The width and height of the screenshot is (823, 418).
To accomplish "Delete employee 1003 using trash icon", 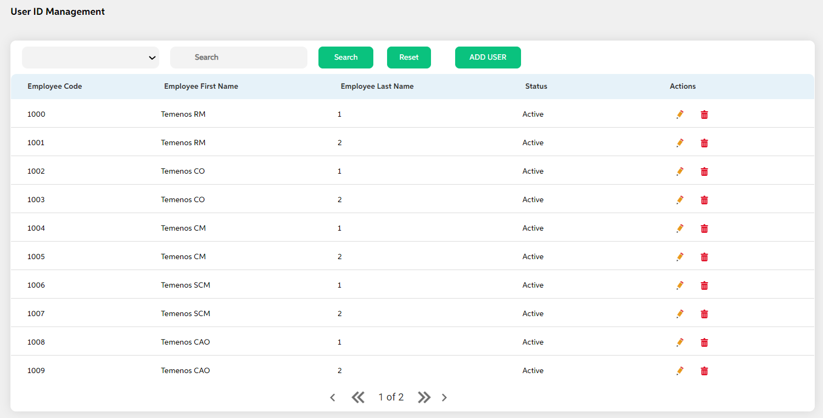I will click(x=704, y=200).
